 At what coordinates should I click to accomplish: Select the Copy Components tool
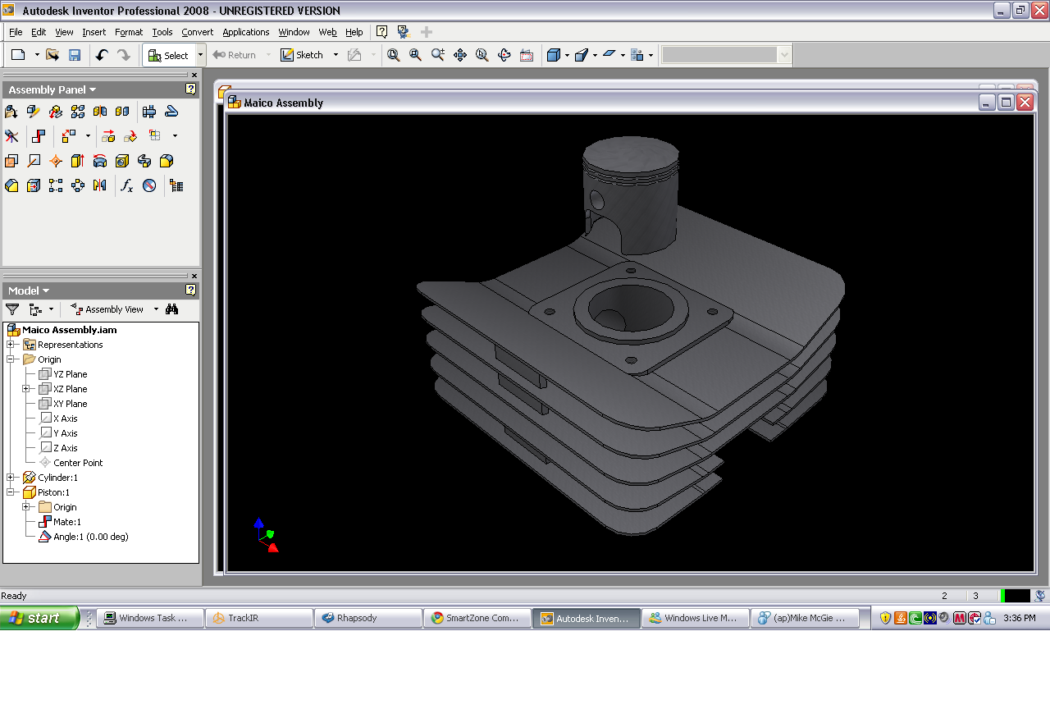click(x=122, y=112)
